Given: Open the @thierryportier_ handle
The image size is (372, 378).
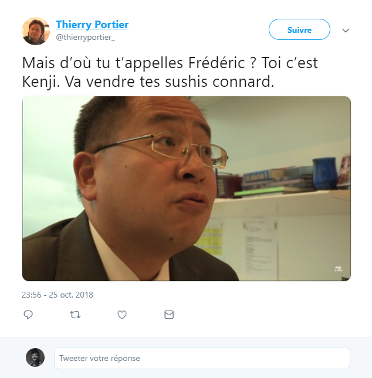Looking at the screenshot, I should 85,38.
